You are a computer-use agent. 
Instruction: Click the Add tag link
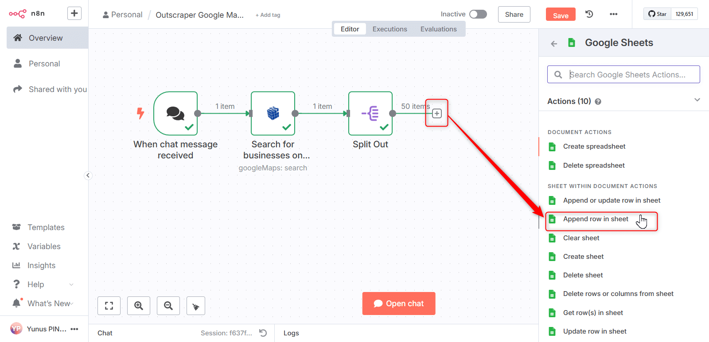268,15
